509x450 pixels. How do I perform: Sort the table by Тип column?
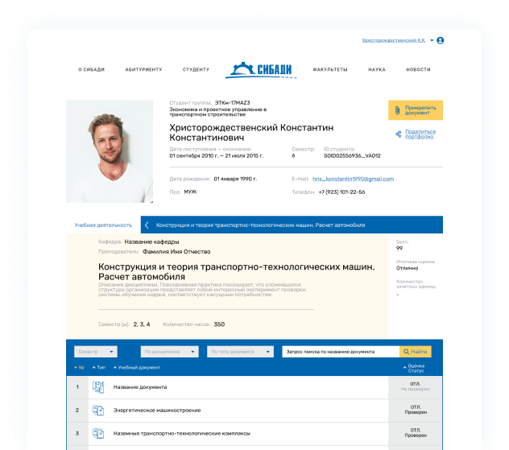click(100, 368)
